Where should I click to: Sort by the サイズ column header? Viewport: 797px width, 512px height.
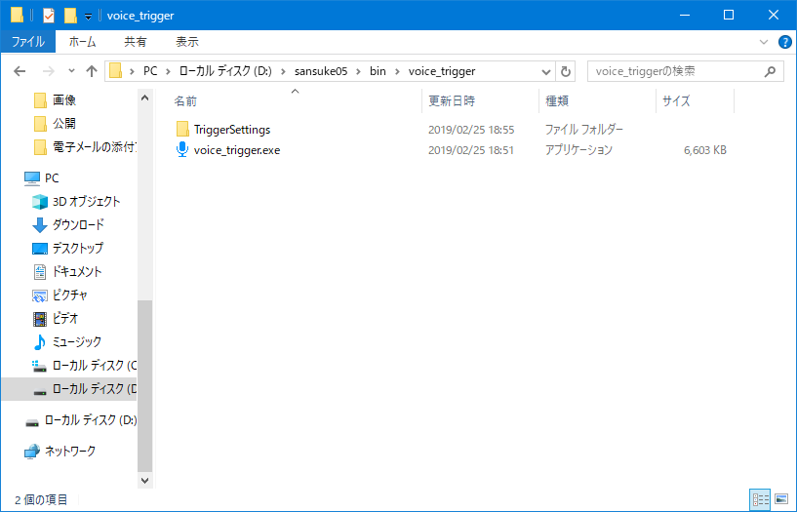coord(676,101)
